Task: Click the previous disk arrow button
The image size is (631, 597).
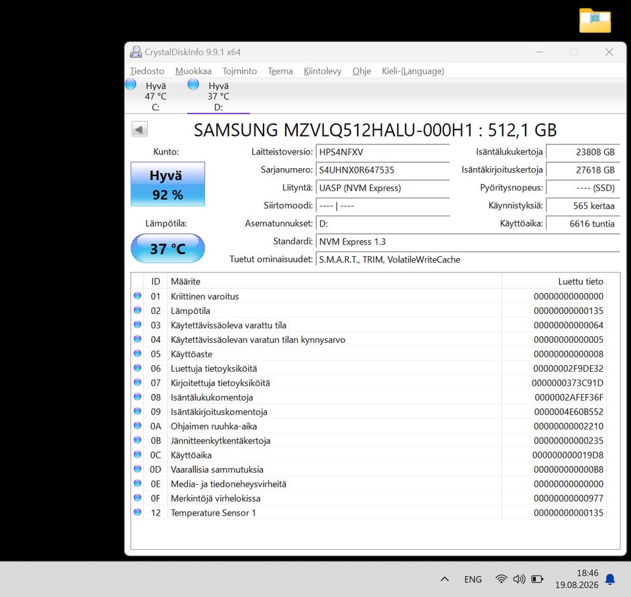Action: point(139,129)
